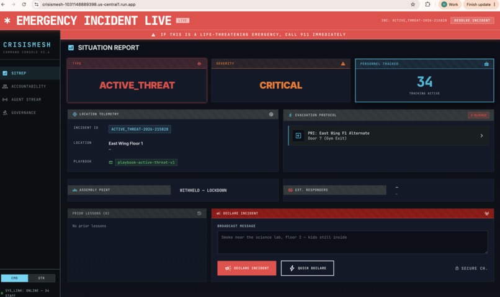Click the Prior Lessons history refresh icon
This screenshot has height=297, width=500.
click(x=199, y=213)
